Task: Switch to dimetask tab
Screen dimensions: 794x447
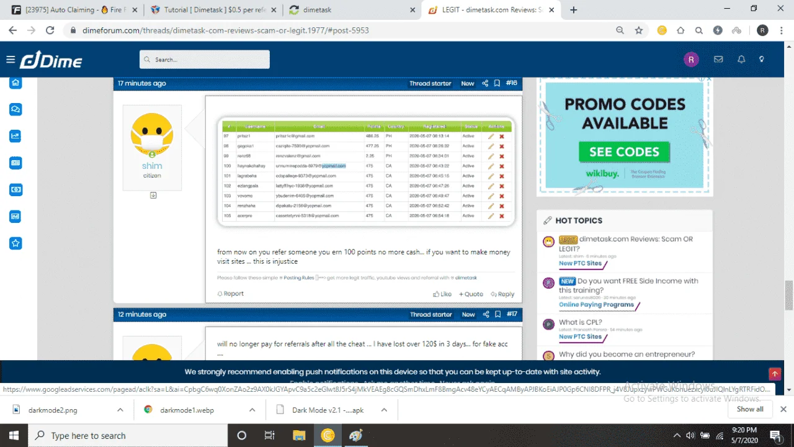Action: click(x=352, y=10)
